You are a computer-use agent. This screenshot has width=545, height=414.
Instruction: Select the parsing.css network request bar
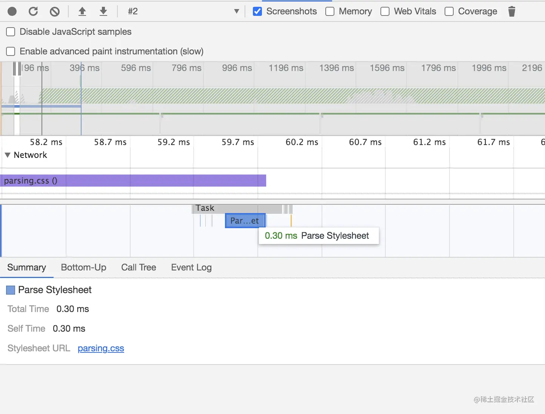[x=133, y=181]
